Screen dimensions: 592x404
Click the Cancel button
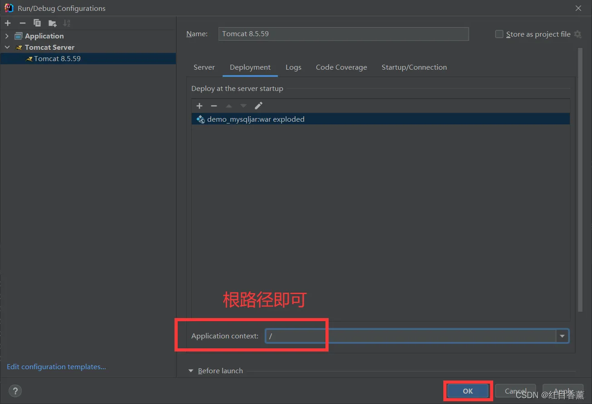coord(516,391)
